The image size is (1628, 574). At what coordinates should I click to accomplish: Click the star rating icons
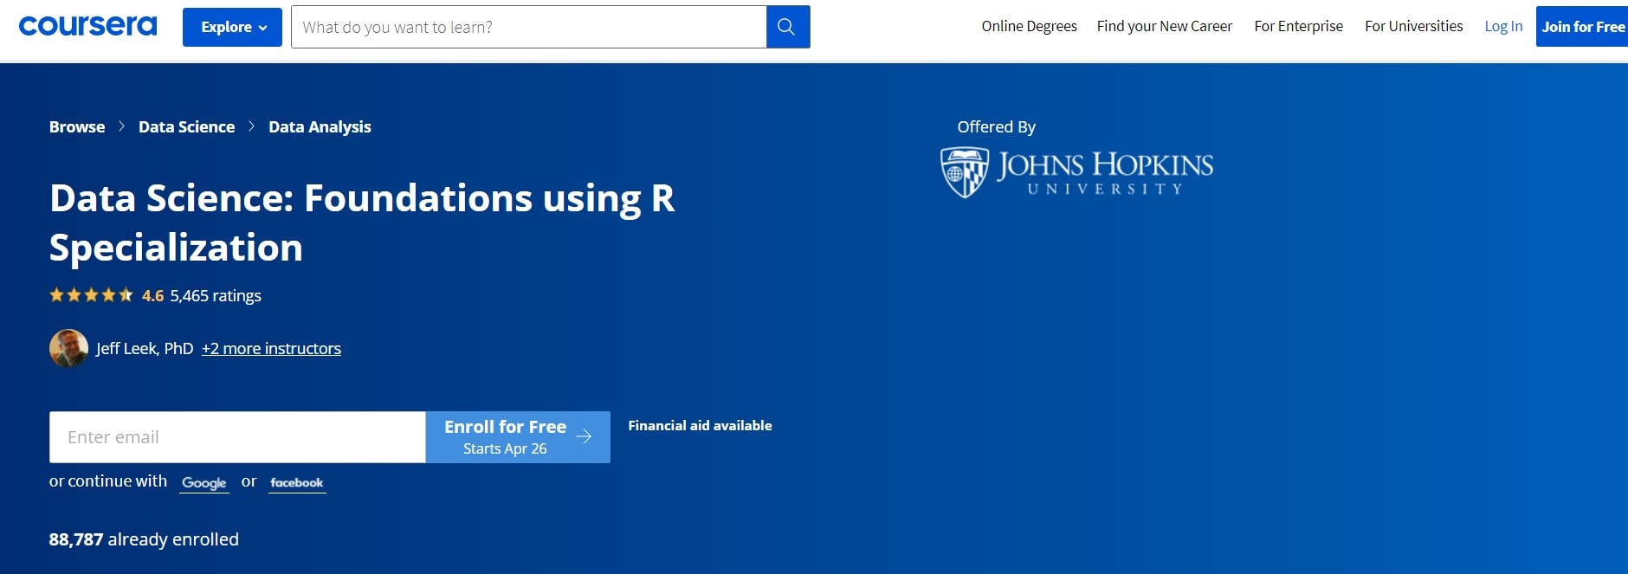[91, 295]
